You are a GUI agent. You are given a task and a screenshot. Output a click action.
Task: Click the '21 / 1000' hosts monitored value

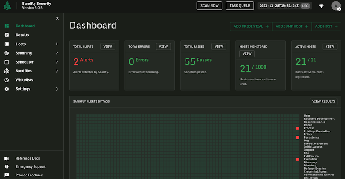[x=253, y=68]
